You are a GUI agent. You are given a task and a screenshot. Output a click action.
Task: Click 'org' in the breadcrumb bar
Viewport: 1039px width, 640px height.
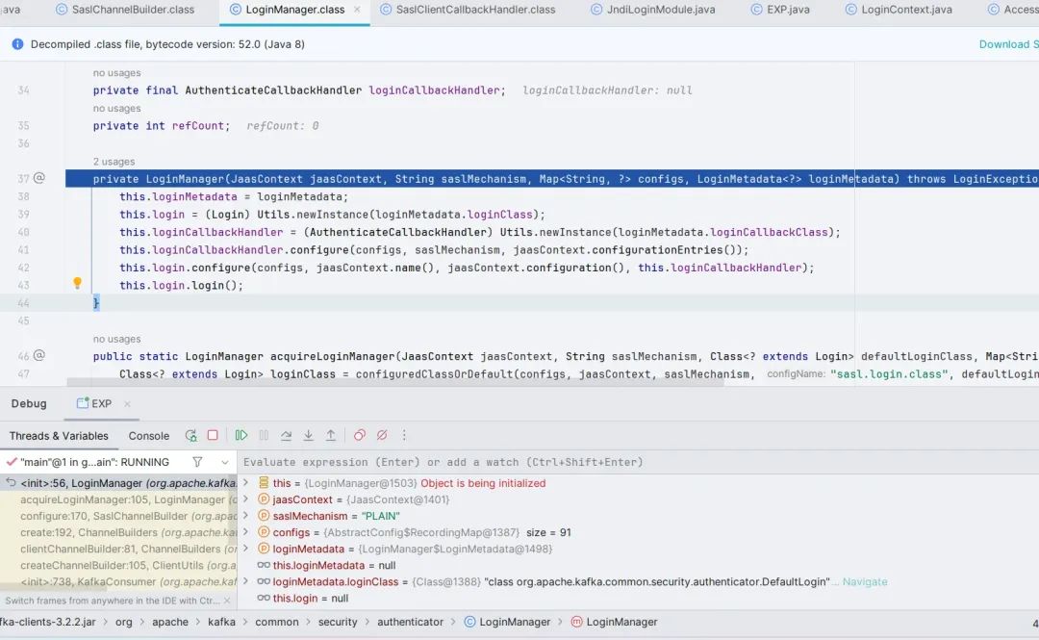124,622
